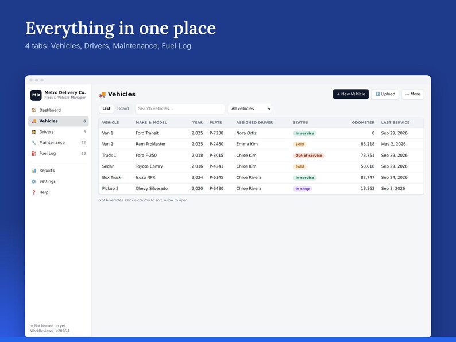Sort by the Odometer column header

363,123
